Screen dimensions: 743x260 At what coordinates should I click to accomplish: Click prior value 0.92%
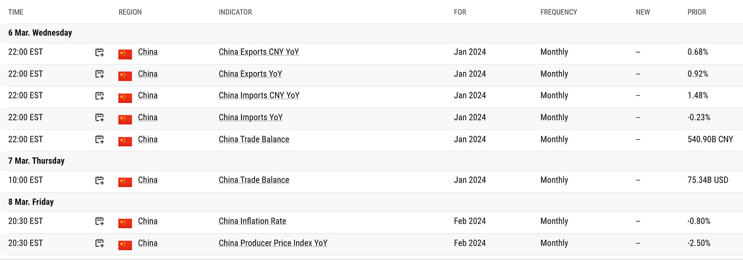[x=698, y=74]
